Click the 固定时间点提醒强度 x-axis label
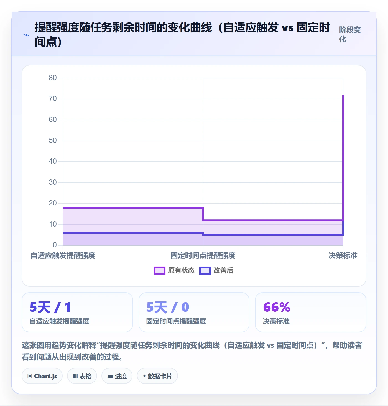The height and width of the screenshot is (406, 388). pos(203,255)
